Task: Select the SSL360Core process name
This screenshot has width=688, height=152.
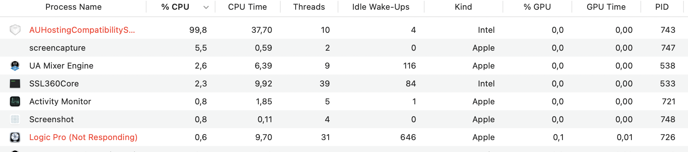Action: tap(54, 83)
